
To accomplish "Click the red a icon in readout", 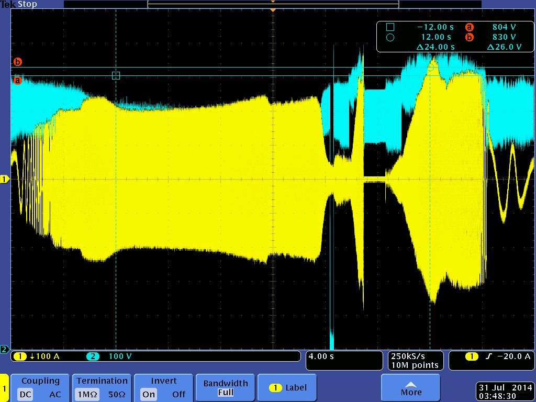I will (470, 27).
